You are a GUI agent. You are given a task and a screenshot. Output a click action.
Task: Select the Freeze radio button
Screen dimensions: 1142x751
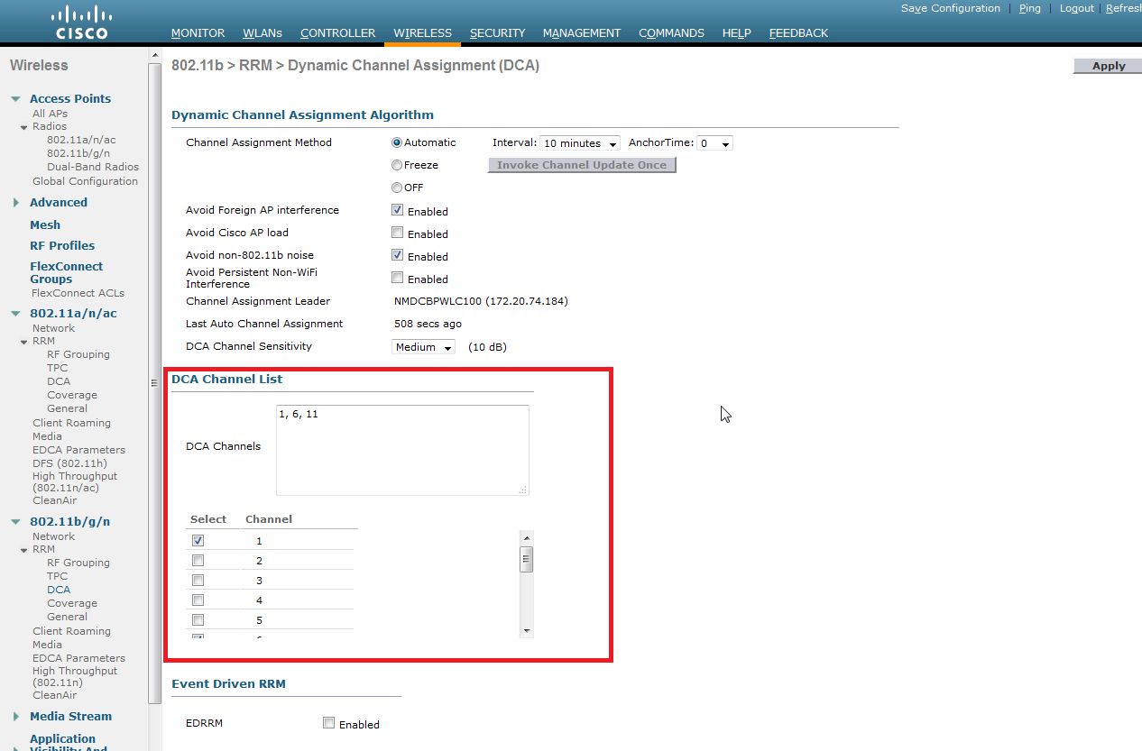[x=397, y=165]
